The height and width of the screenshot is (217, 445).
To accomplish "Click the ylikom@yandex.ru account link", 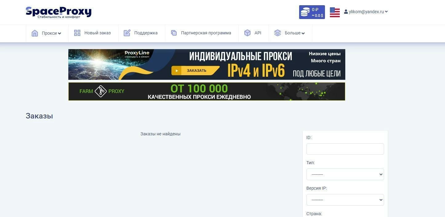I will point(366,12).
